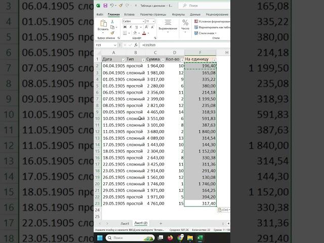Open Условное форматирование menu
The image size is (324, 243).
click(x=212, y=21)
